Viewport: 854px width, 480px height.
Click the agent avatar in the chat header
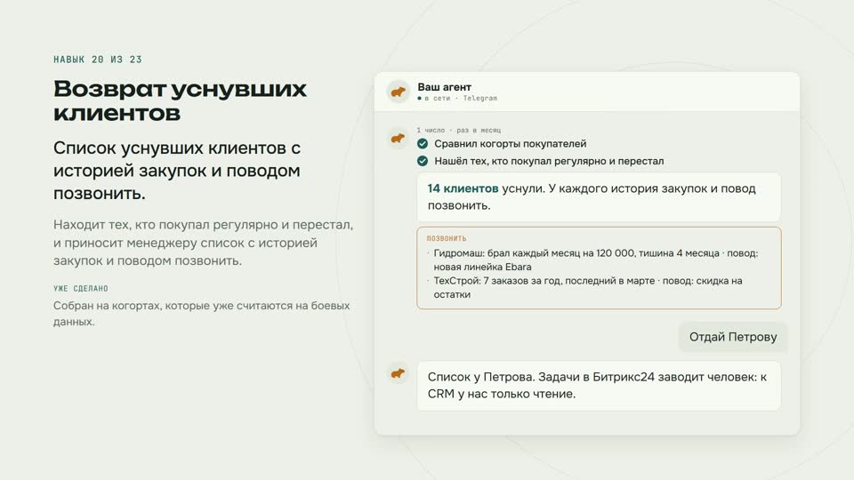coord(399,92)
